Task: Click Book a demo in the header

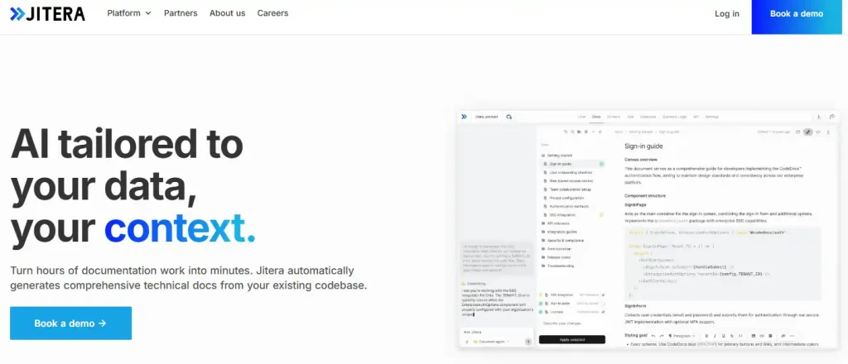Action: (x=797, y=14)
